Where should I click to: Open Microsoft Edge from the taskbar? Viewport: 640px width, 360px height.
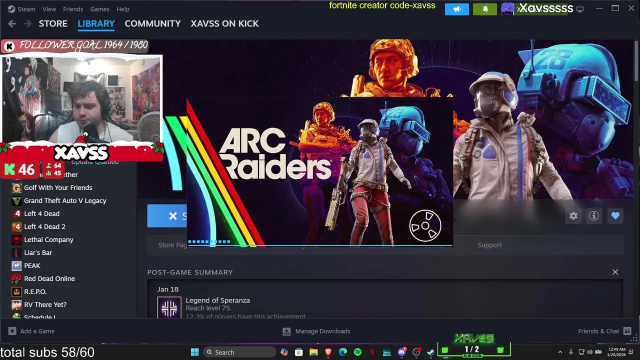(343, 352)
